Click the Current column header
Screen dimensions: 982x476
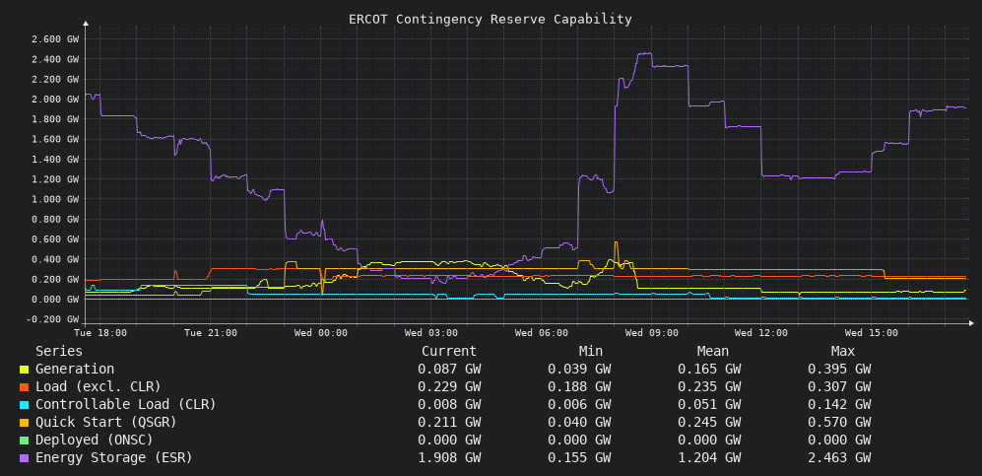(449, 352)
